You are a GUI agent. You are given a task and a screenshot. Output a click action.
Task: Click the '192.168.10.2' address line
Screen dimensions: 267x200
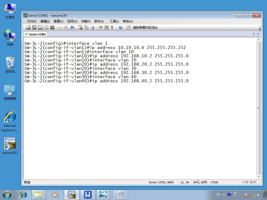click(x=106, y=56)
